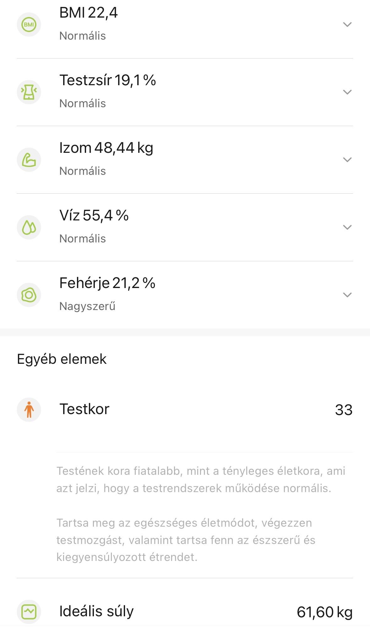Screen dimensions: 370x632
Task: Tap the water droplets icon
Action: click(29, 227)
